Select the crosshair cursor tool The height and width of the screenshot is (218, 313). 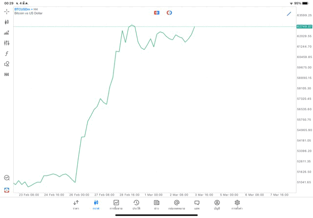coord(7,11)
